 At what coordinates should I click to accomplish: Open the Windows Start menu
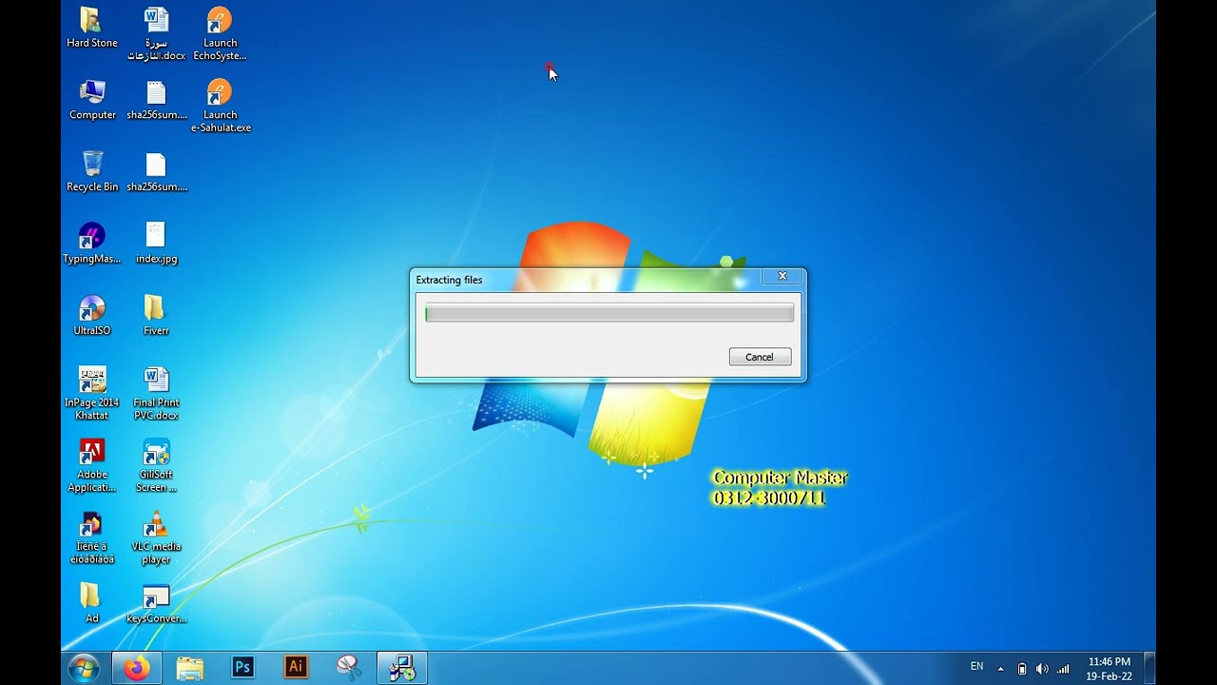coord(84,669)
